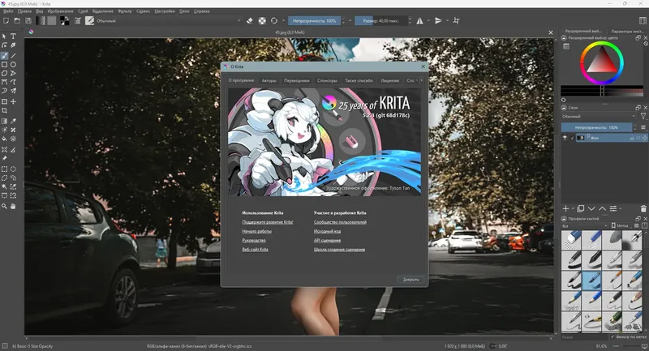The height and width of the screenshot is (351, 649).
Task: Select the Elliptical selection tool
Action: click(13, 169)
